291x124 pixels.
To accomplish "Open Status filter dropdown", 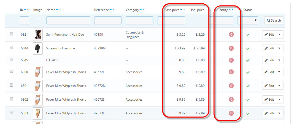I will pos(248,20).
